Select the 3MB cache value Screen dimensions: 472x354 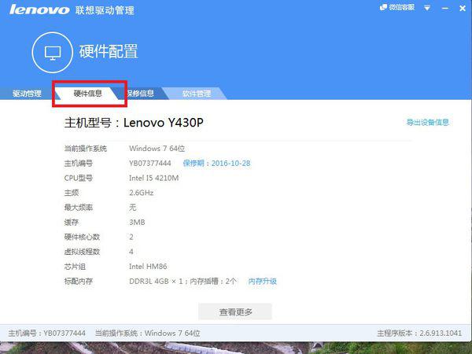(137, 223)
